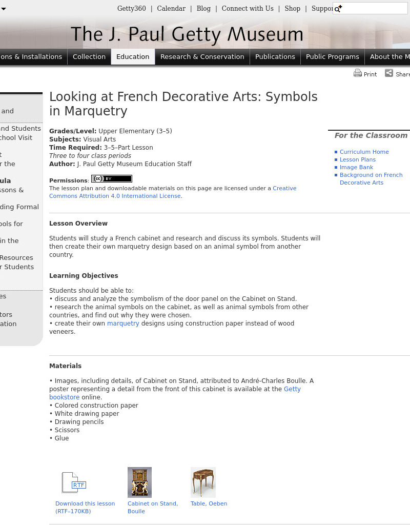Click the marquetry glossary link
The height and width of the screenshot is (525, 410).
coord(123,324)
